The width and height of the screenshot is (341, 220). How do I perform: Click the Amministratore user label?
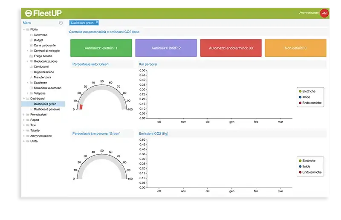309,13
